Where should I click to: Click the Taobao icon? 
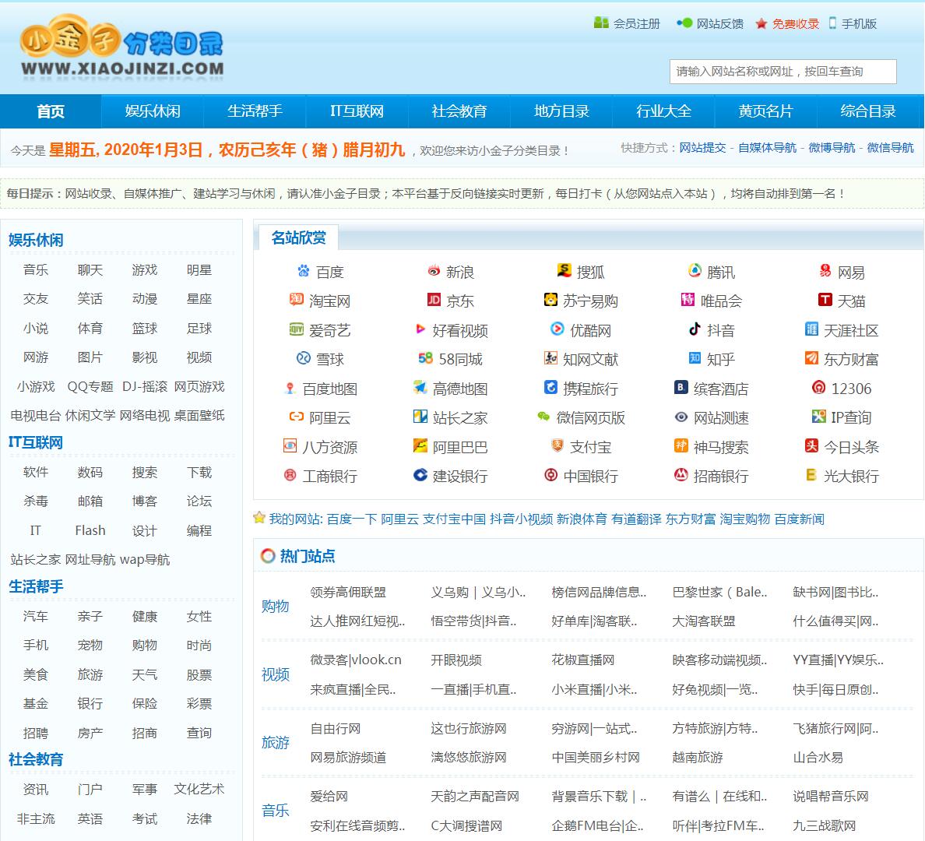click(x=296, y=300)
